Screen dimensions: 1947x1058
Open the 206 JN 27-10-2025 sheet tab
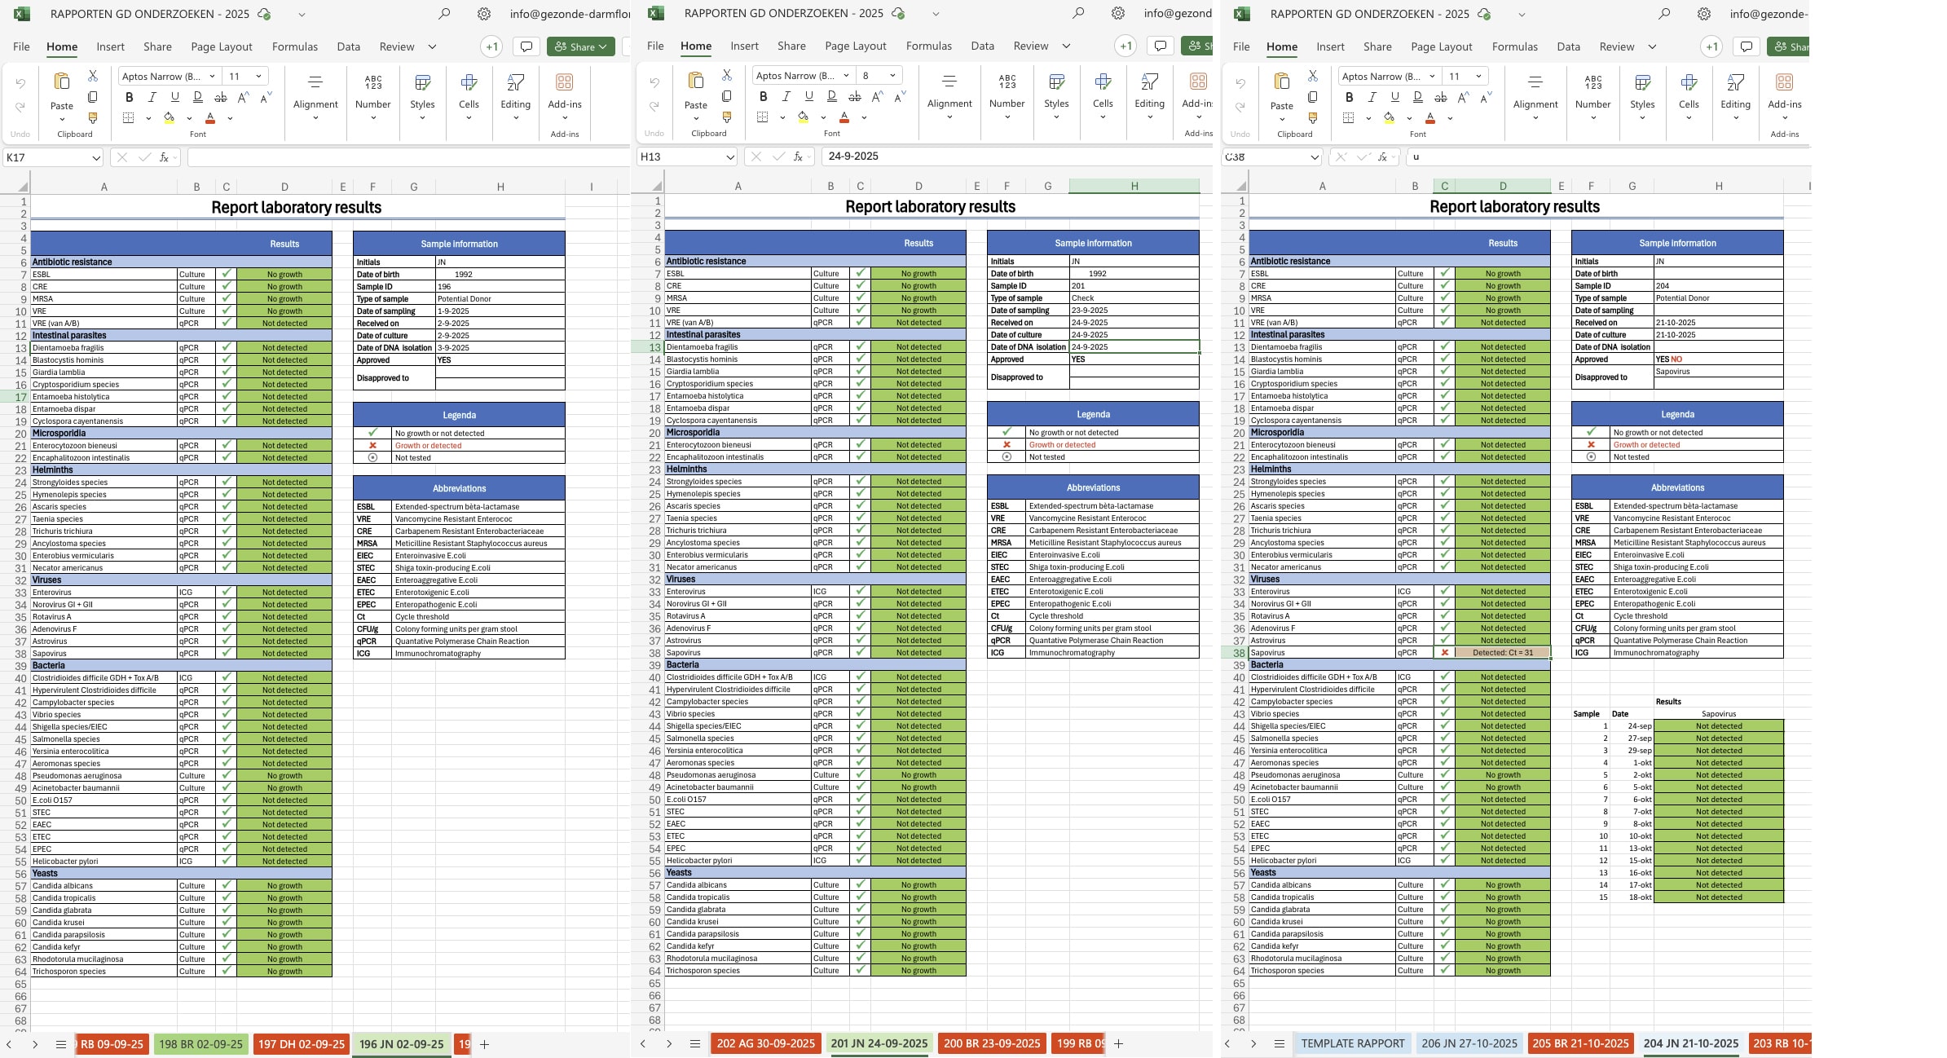tap(1469, 1043)
